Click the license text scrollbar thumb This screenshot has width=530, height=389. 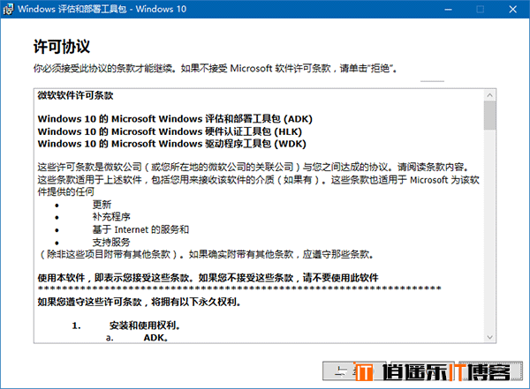click(489, 116)
